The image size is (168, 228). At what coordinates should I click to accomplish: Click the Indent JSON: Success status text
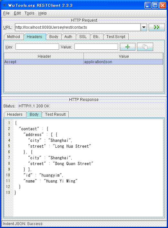point(23,223)
